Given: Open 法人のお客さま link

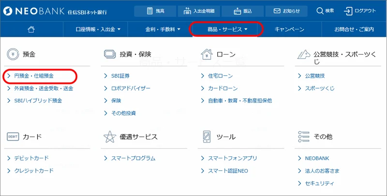Looking at the screenshot, I should 322,170.
